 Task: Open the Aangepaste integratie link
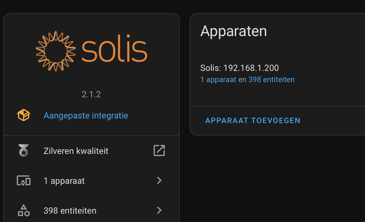tap(86, 115)
